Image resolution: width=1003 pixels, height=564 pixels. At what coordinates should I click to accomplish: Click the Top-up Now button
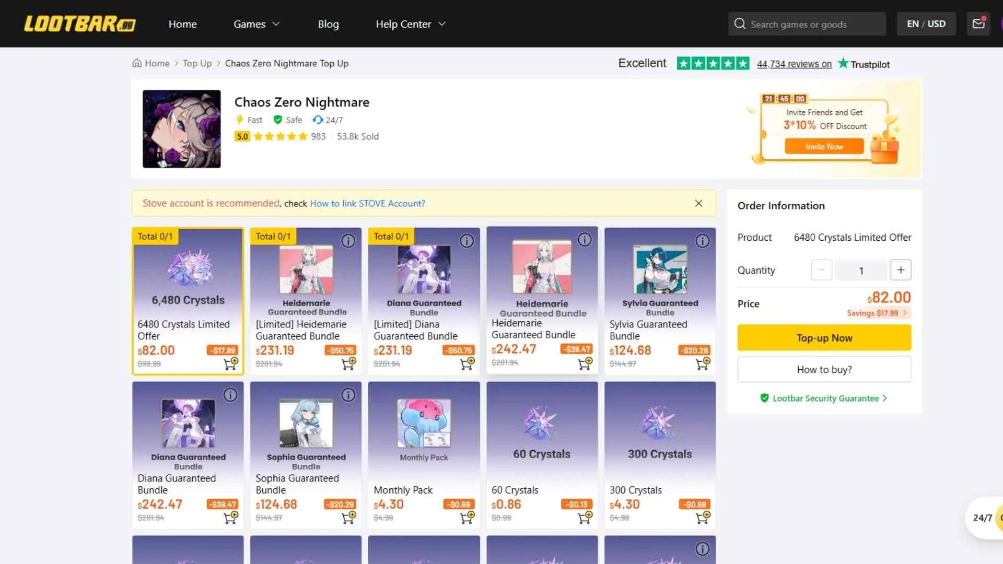[x=824, y=337]
